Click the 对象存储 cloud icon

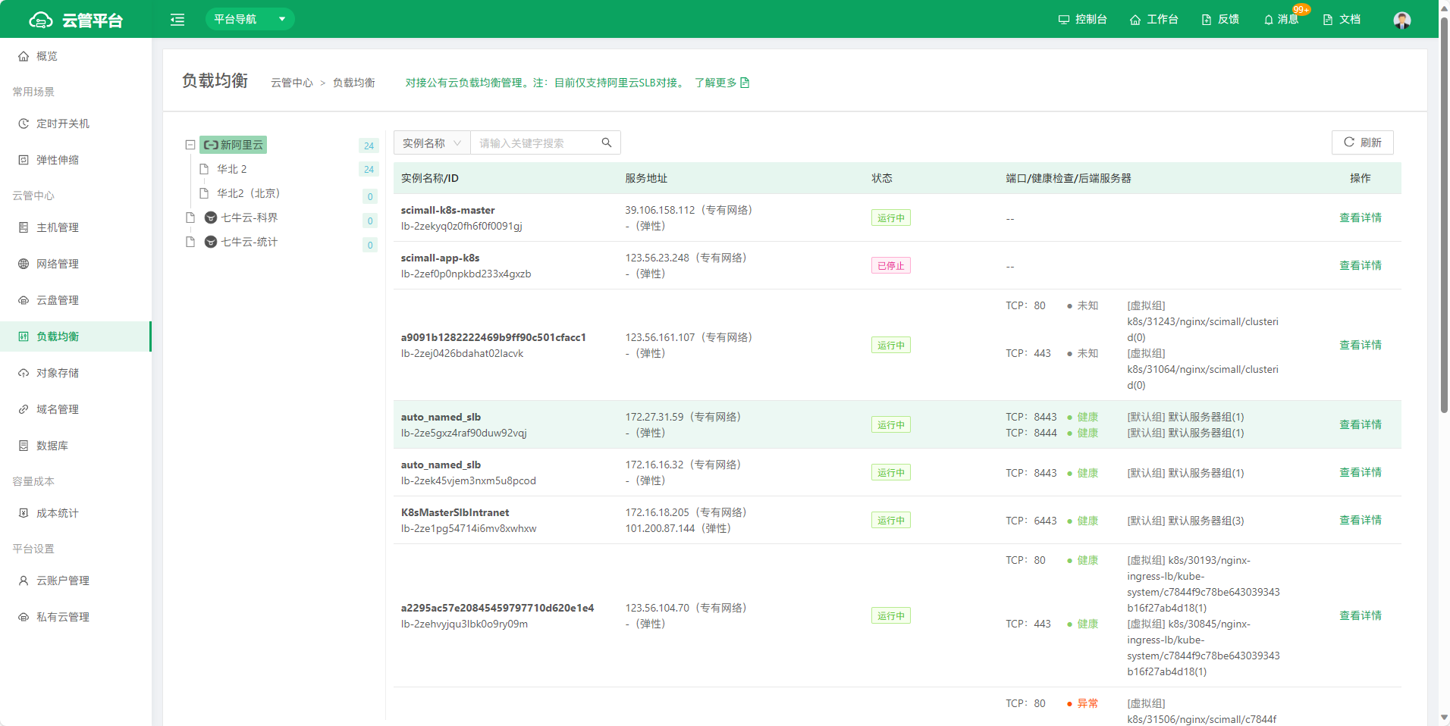click(24, 373)
